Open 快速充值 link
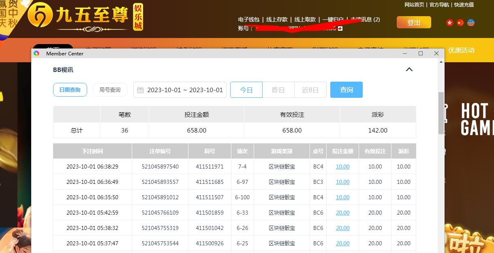 pos(464,5)
